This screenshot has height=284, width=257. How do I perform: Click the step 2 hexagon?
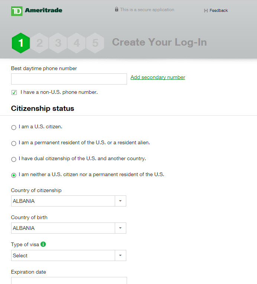tap(39, 43)
